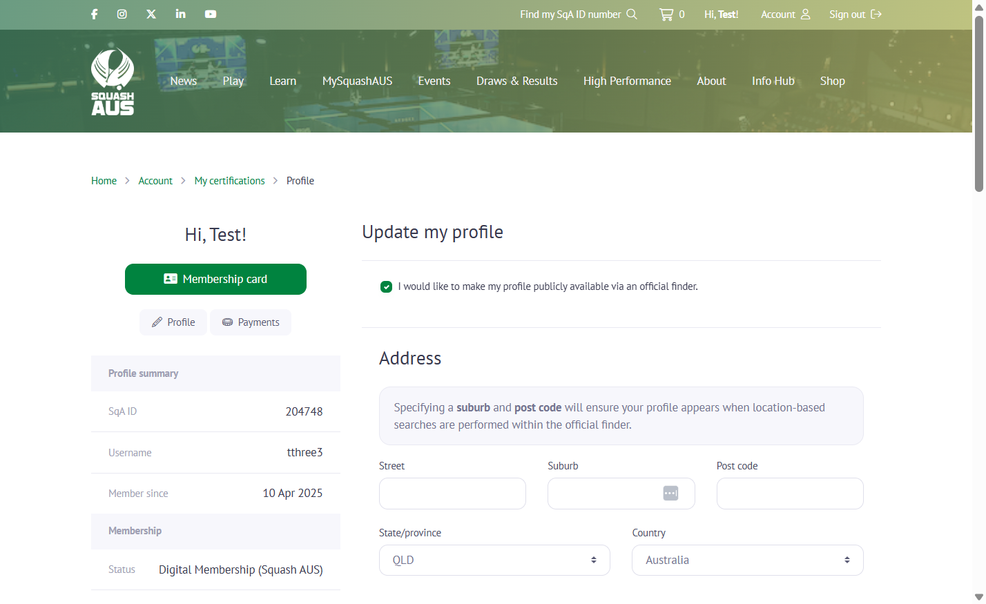The height and width of the screenshot is (604, 986).
Task: Open the Play menu
Action: point(233,81)
